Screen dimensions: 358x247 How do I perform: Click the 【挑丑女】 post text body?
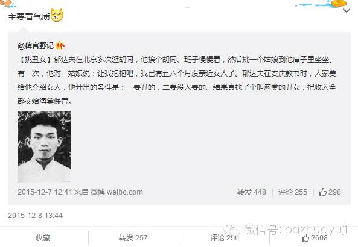(177, 80)
